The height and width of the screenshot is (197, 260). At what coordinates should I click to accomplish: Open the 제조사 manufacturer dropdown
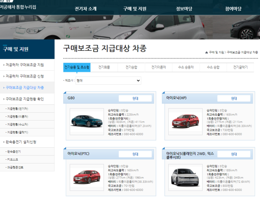(x=108, y=81)
